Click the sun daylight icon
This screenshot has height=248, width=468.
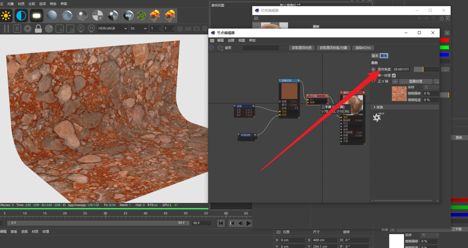(x=6, y=16)
